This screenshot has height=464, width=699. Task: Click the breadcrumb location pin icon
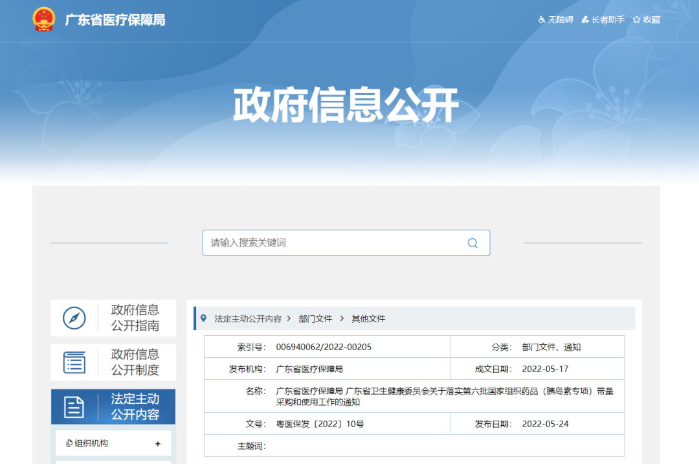pos(204,318)
